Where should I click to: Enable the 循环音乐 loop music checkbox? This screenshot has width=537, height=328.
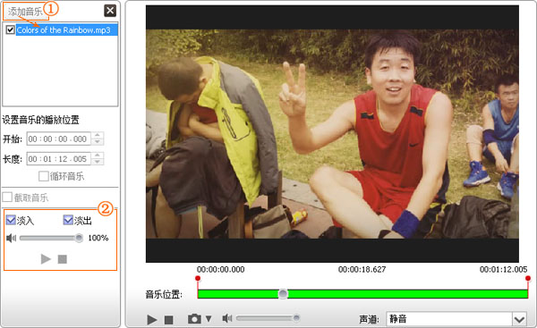pyautogui.click(x=44, y=176)
